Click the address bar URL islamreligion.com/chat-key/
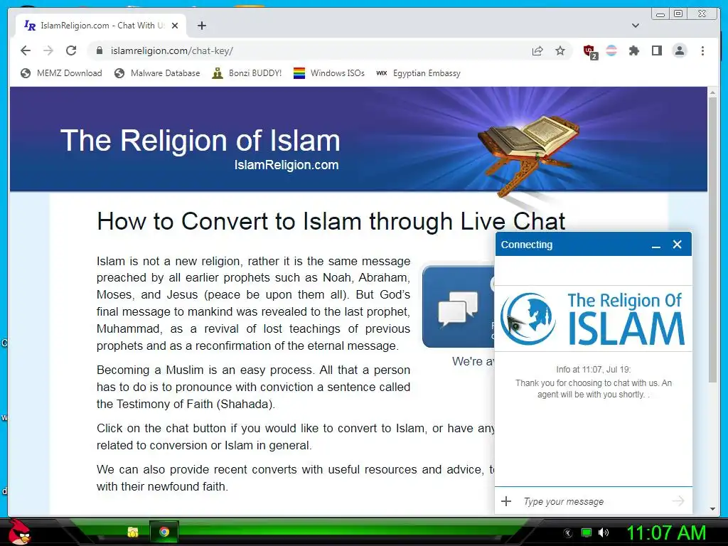This screenshot has height=546, width=728. click(x=172, y=50)
